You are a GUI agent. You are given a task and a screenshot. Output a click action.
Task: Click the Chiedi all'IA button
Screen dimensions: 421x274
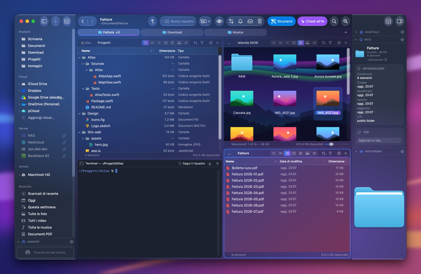coord(312,21)
